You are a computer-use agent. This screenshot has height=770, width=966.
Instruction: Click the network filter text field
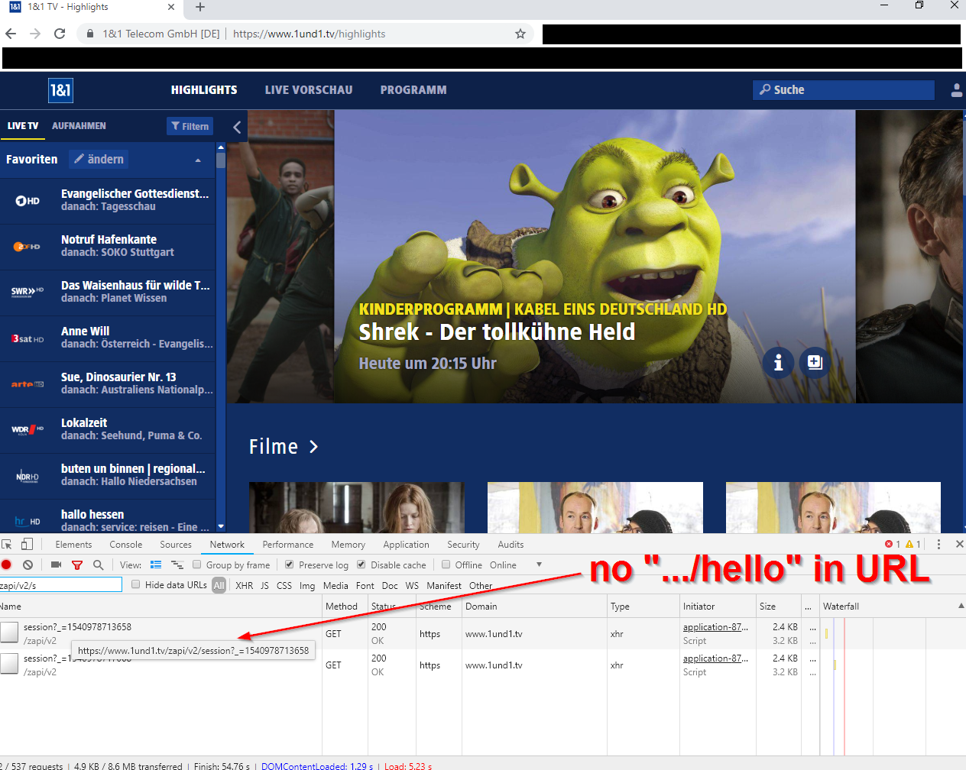click(x=60, y=585)
